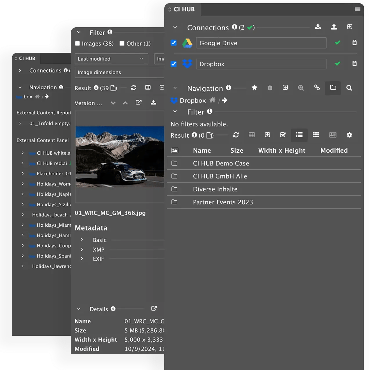Screen dimensions: 373x370
Task: Enable the Other (1) filter checkbox
Action: tap(122, 44)
